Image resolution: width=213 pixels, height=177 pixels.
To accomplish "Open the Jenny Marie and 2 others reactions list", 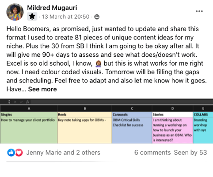I will pos(63,153).
